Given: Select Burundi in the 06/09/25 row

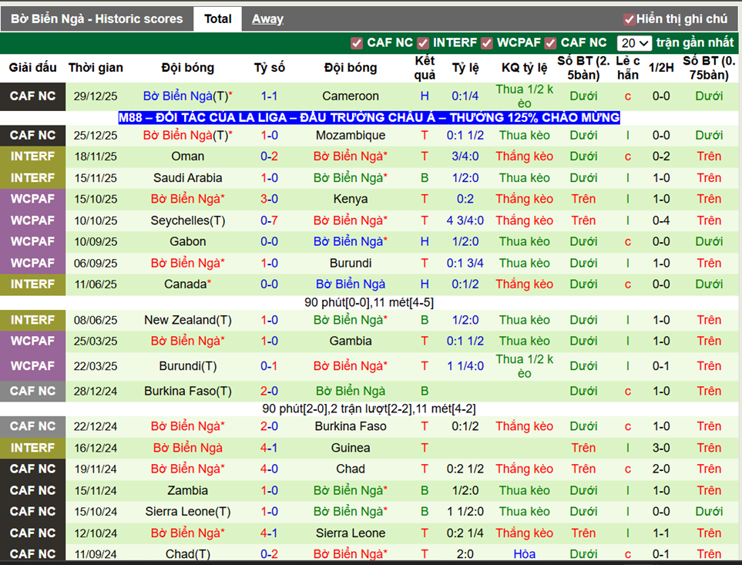Looking at the screenshot, I should click(350, 263).
